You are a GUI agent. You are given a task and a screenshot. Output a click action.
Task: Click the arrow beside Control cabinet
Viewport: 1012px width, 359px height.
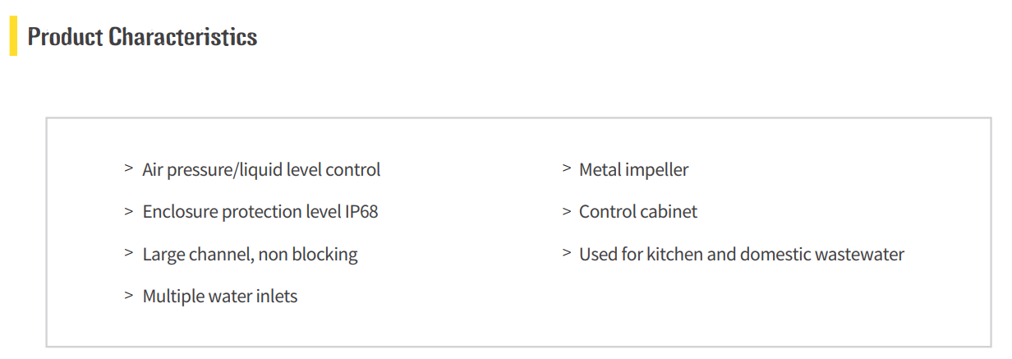(x=566, y=211)
